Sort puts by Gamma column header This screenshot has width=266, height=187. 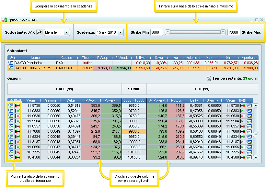212,100
